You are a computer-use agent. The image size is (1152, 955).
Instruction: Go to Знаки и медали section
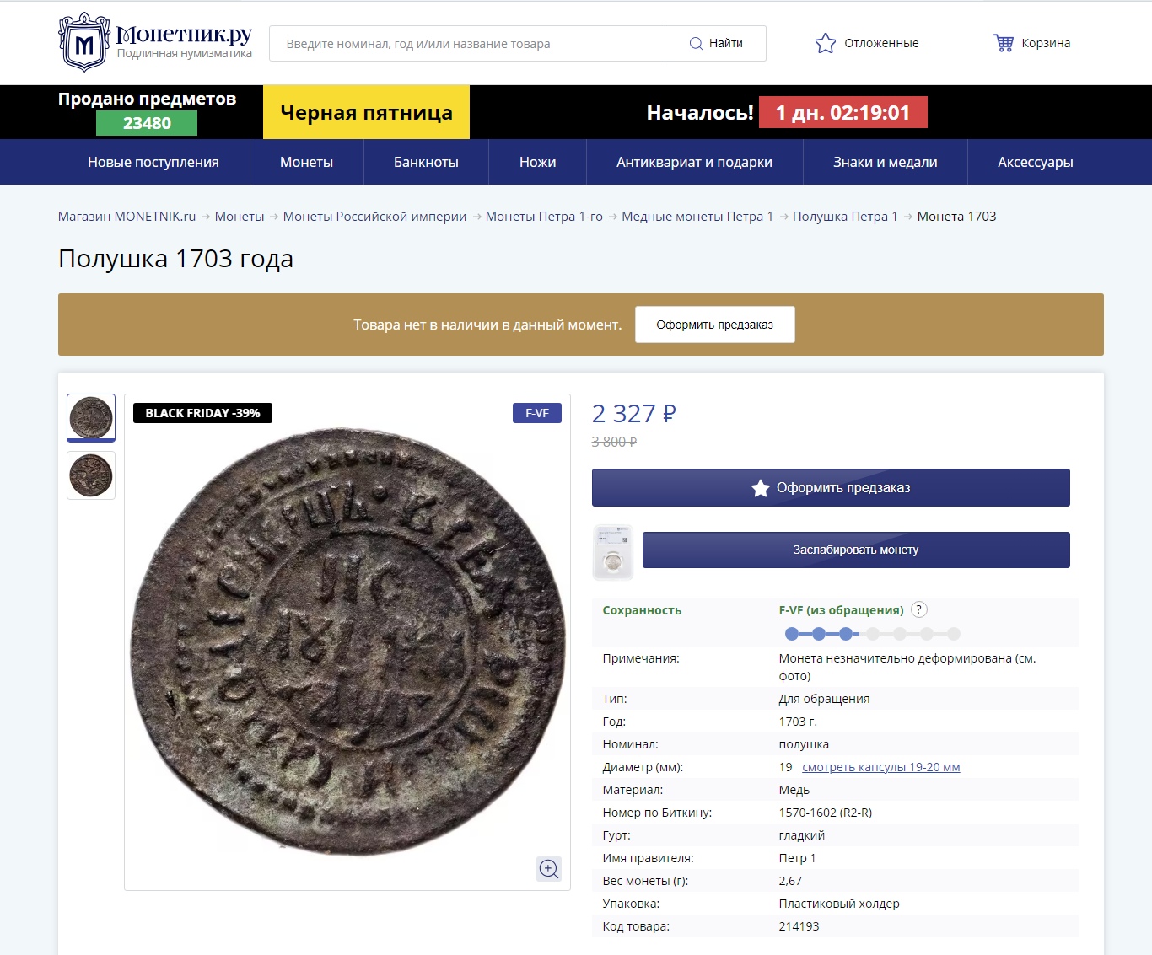pos(885,162)
